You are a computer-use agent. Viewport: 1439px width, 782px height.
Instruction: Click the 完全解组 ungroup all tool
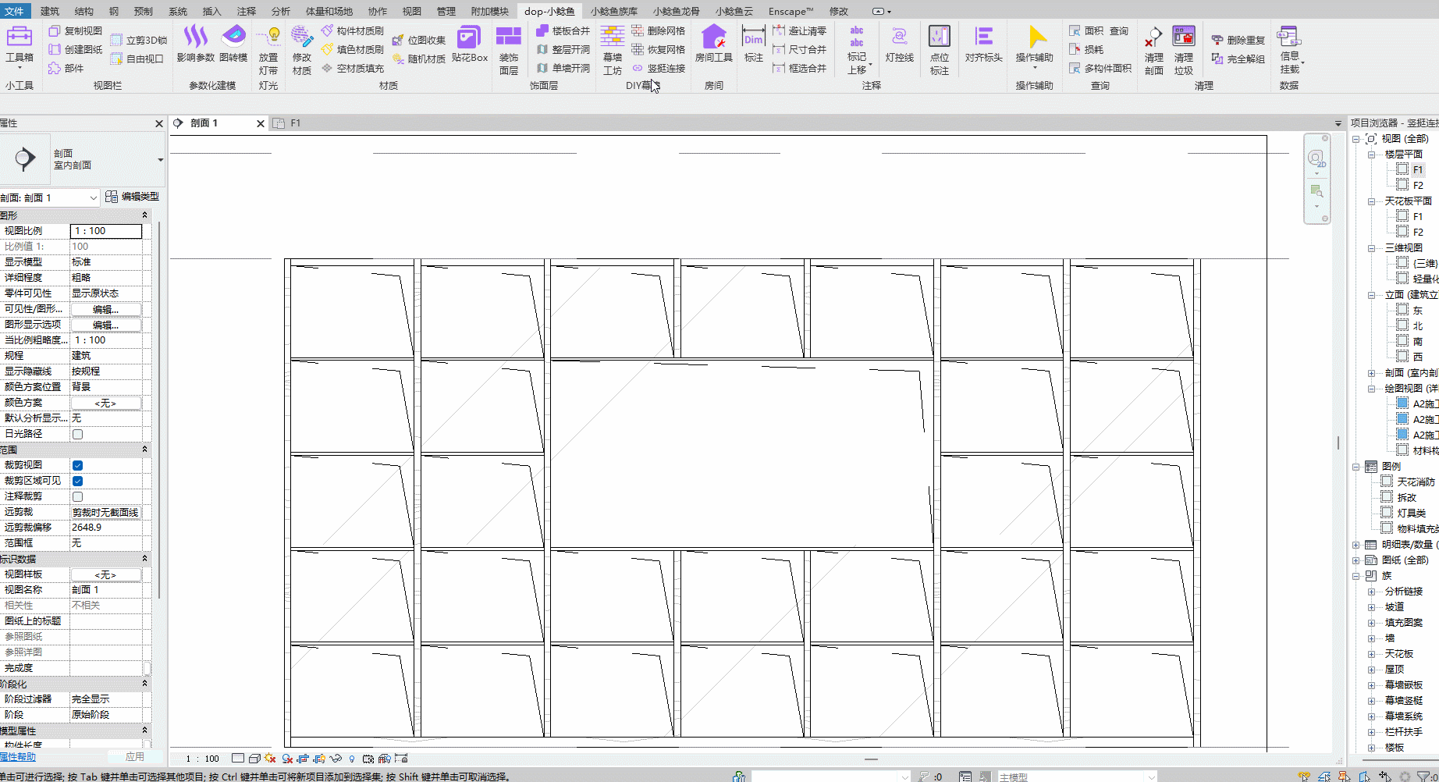tap(1238, 59)
